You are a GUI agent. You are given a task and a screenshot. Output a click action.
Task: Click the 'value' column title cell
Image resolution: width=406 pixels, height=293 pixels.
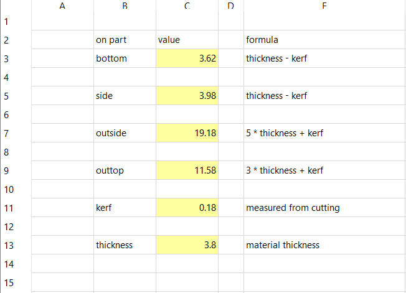point(187,40)
